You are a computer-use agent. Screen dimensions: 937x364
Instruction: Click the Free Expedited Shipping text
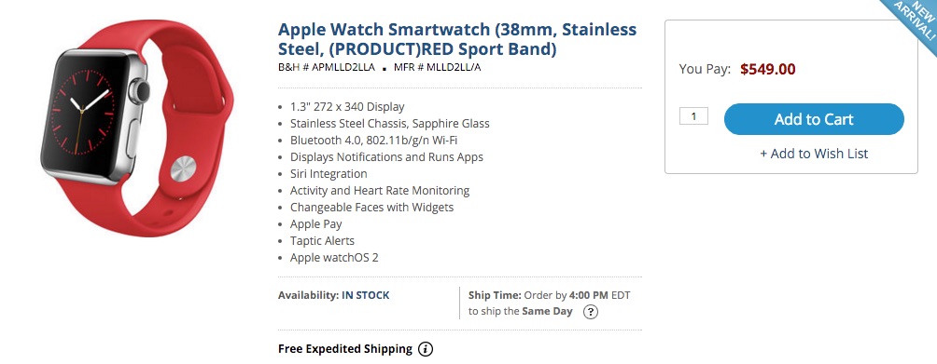[344, 349]
